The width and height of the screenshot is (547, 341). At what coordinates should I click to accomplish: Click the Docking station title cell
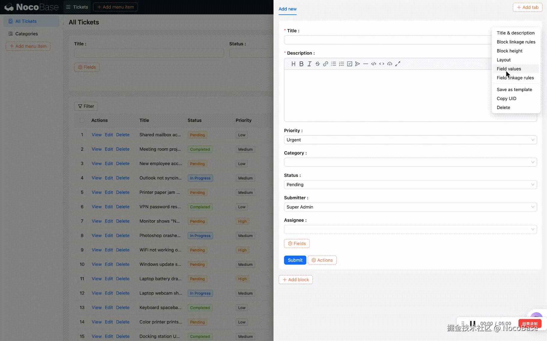pos(160,337)
